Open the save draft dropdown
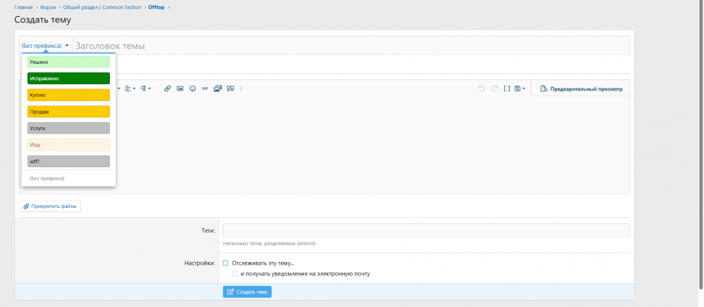 coord(520,89)
